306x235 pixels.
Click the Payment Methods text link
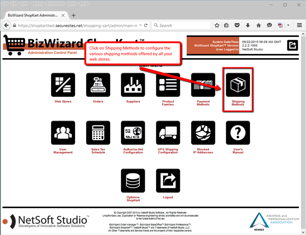tap(203, 103)
